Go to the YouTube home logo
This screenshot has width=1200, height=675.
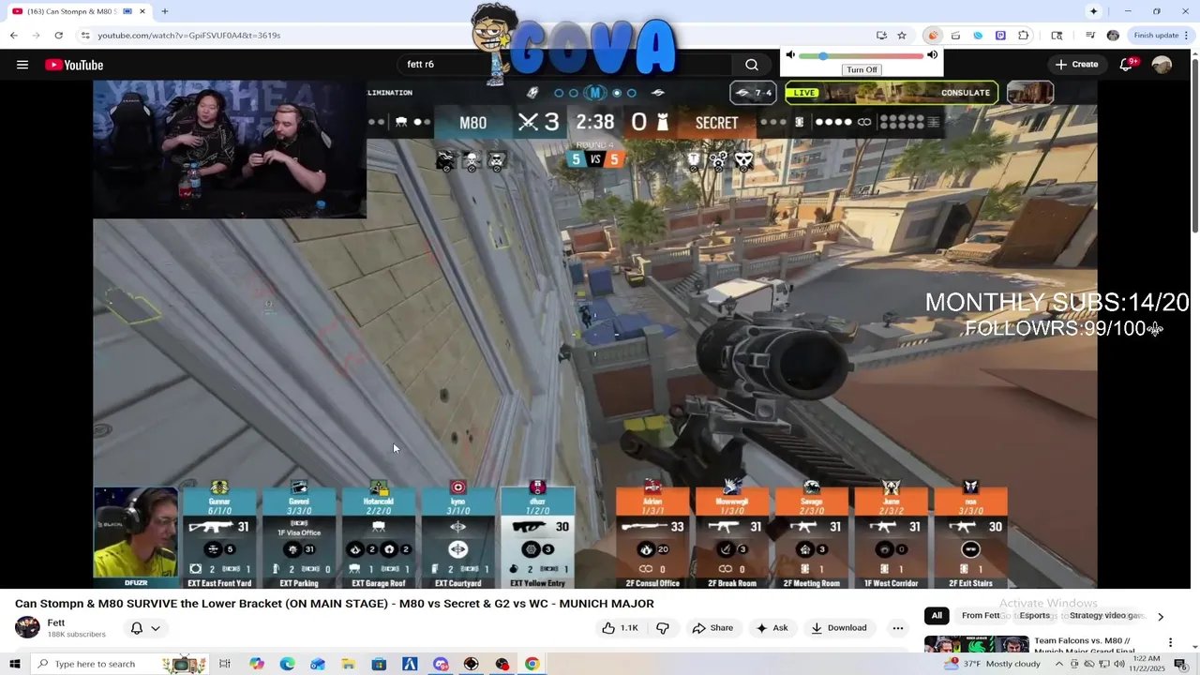[74, 65]
